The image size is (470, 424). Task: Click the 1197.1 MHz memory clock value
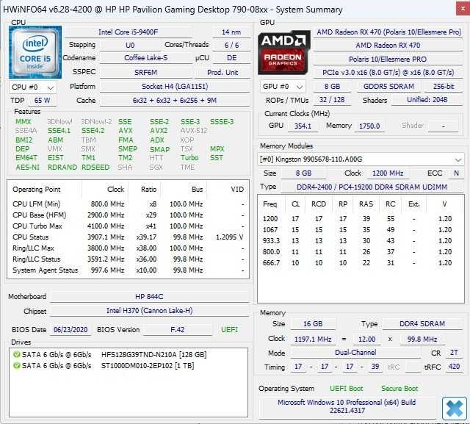(313, 339)
